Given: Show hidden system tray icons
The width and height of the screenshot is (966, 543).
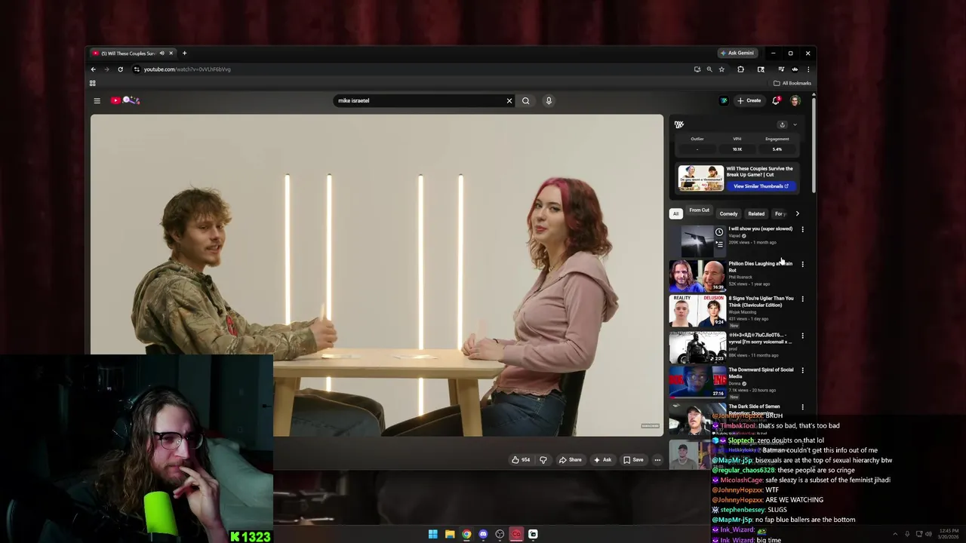Looking at the screenshot, I should point(895,534).
